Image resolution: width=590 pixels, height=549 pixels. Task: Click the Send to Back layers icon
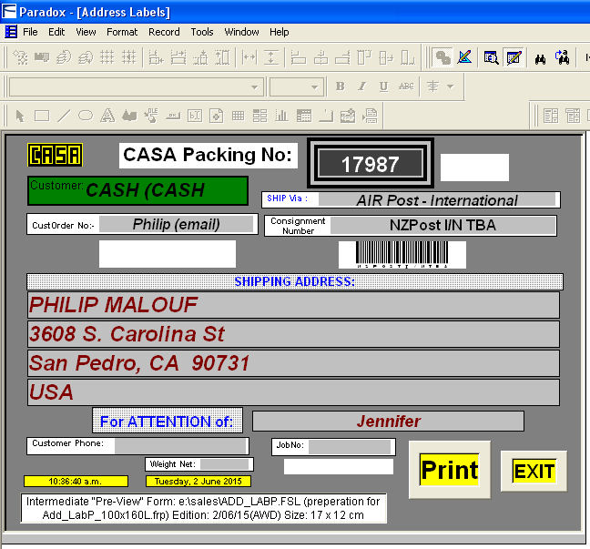pos(86,57)
